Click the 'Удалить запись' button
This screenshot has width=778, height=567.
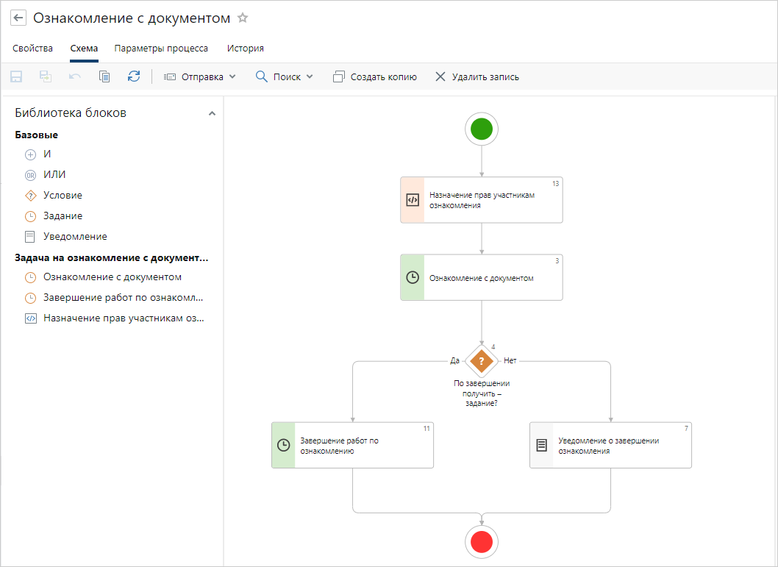[477, 76]
